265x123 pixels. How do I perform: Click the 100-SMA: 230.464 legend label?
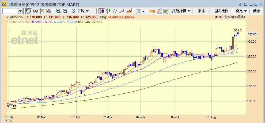pyautogui.click(x=90, y=22)
